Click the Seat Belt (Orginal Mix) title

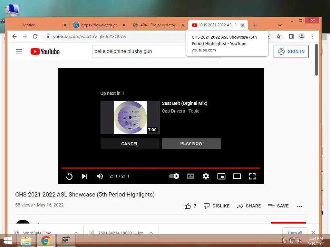pyautogui.click(x=185, y=103)
